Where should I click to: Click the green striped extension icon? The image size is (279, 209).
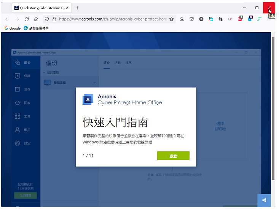[x=259, y=19]
